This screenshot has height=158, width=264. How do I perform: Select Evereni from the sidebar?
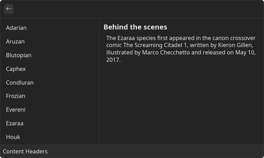click(x=50, y=110)
